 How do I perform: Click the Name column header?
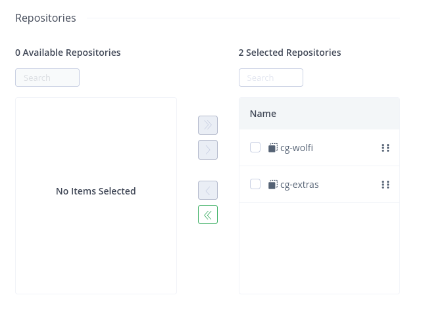[263, 114]
